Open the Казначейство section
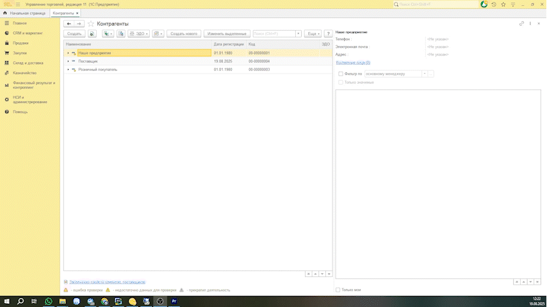Viewport: 547px width, 307px height. 25,73
